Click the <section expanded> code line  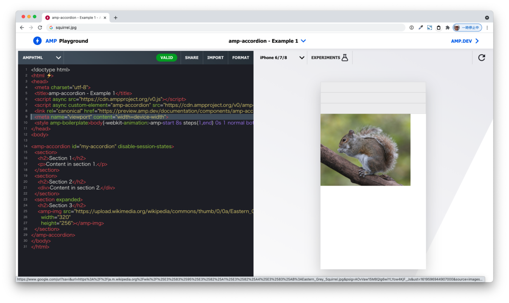(59, 199)
